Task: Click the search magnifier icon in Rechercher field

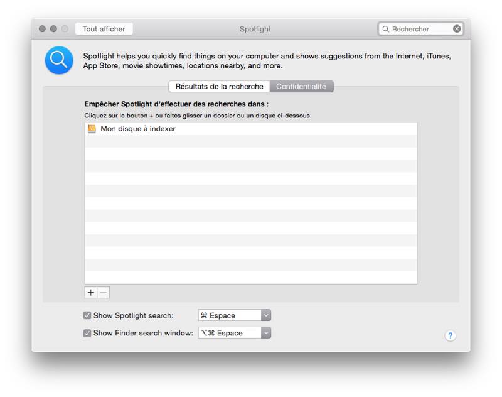Action: point(386,29)
